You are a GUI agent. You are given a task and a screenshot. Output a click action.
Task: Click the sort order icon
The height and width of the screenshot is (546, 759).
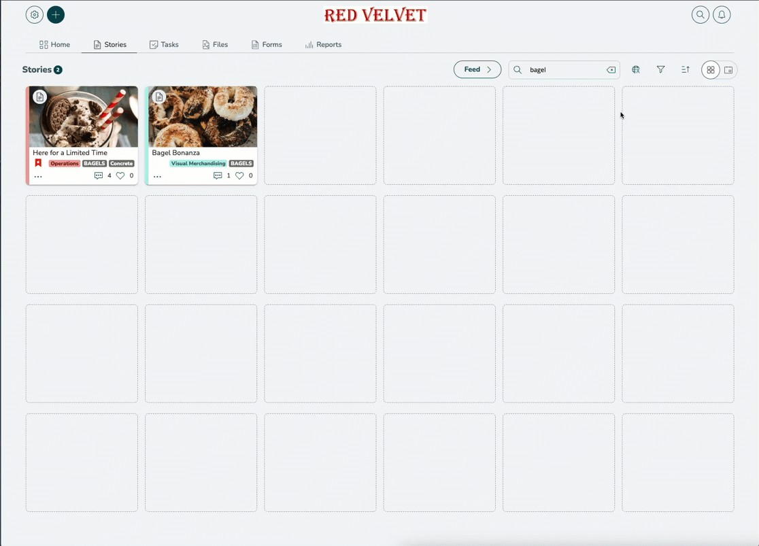(x=685, y=70)
